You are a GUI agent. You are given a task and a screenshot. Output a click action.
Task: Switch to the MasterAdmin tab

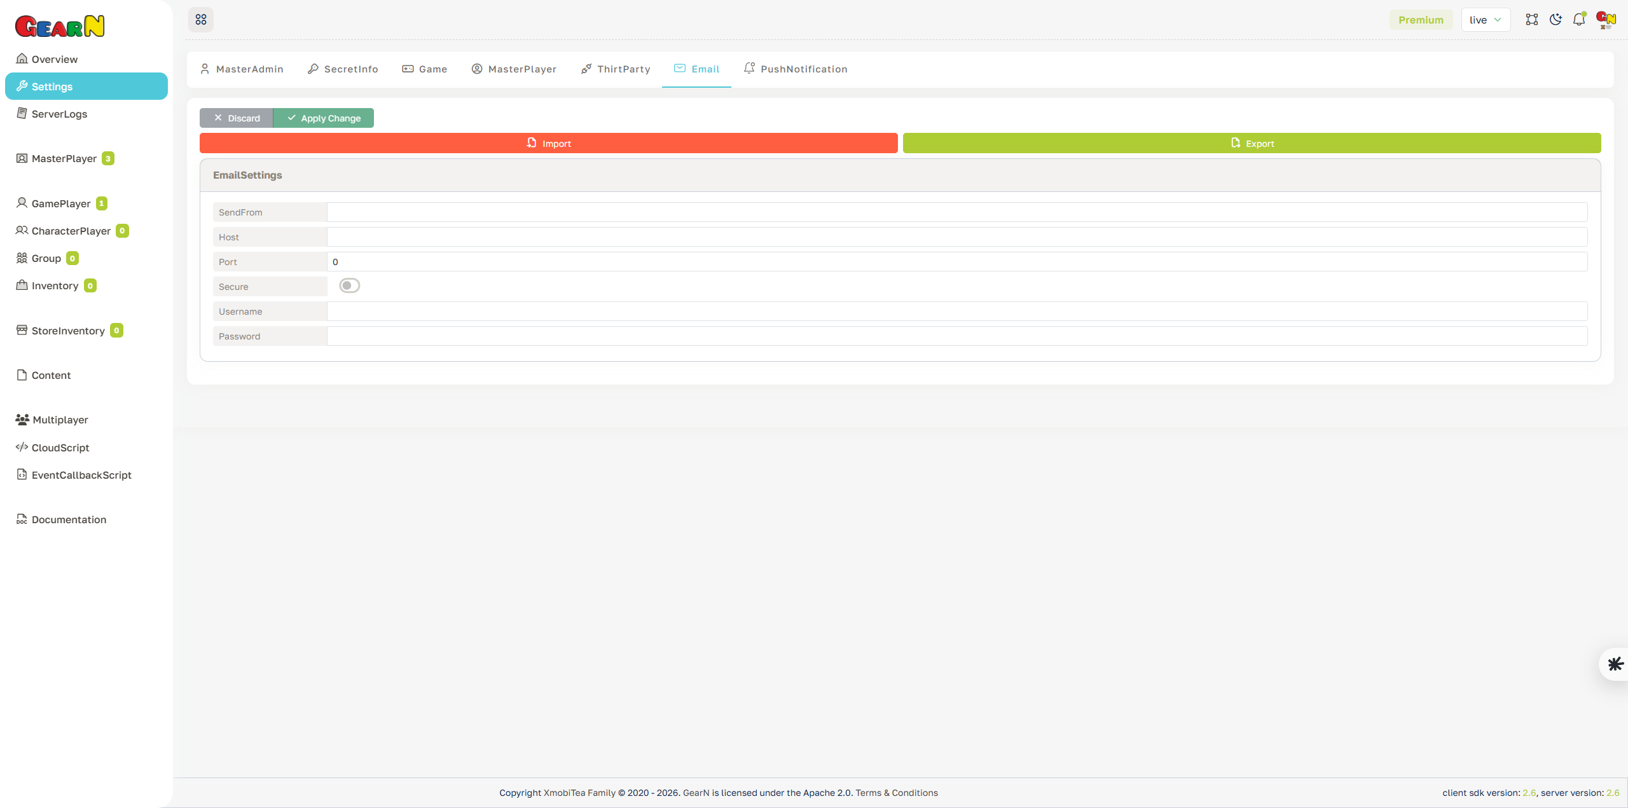(242, 69)
